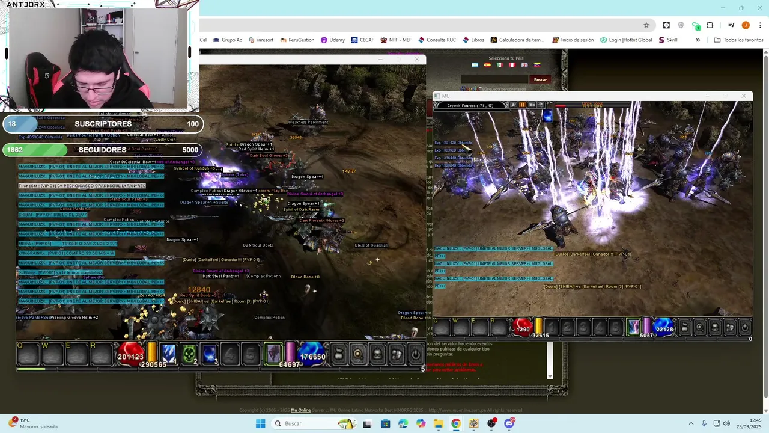Open Skrill bookmark

click(x=668, y=40)
